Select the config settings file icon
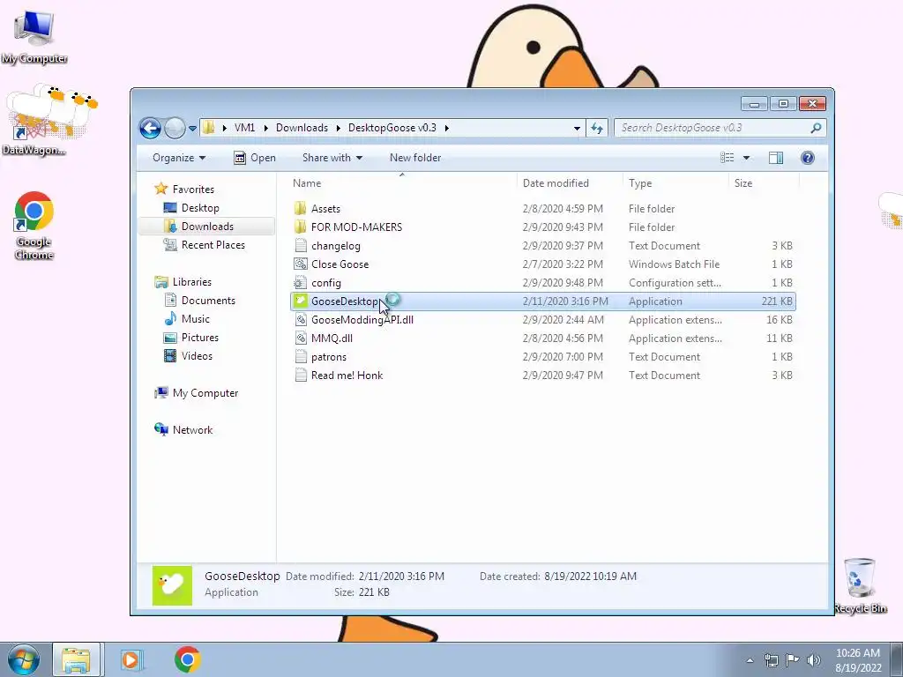Image resolution: width=903 pixels, height=677 pixels. (x=300, y=283)
